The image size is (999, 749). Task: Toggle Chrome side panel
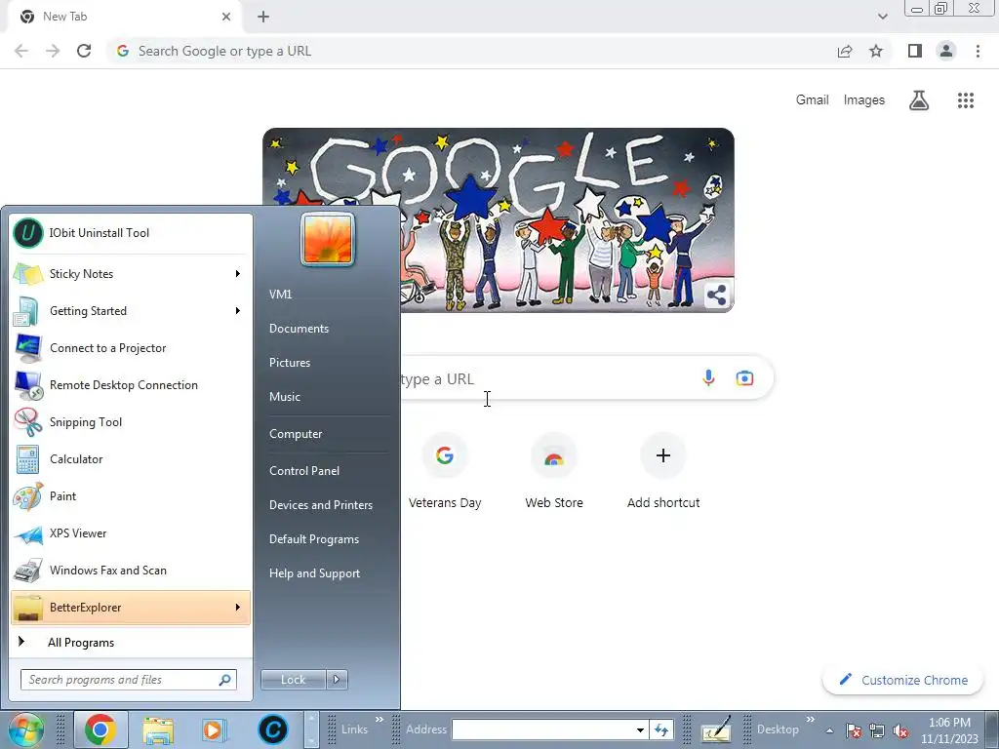(915, 51)
